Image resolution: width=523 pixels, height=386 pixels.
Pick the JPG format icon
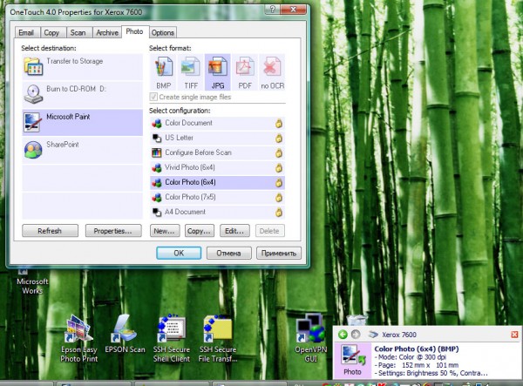tap(217, 72)
